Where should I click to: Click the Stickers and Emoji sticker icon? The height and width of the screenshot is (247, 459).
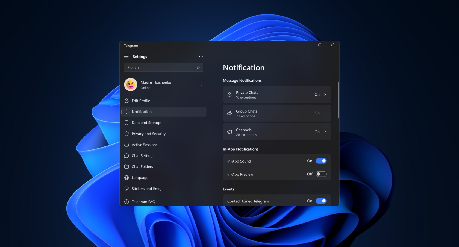126,189
